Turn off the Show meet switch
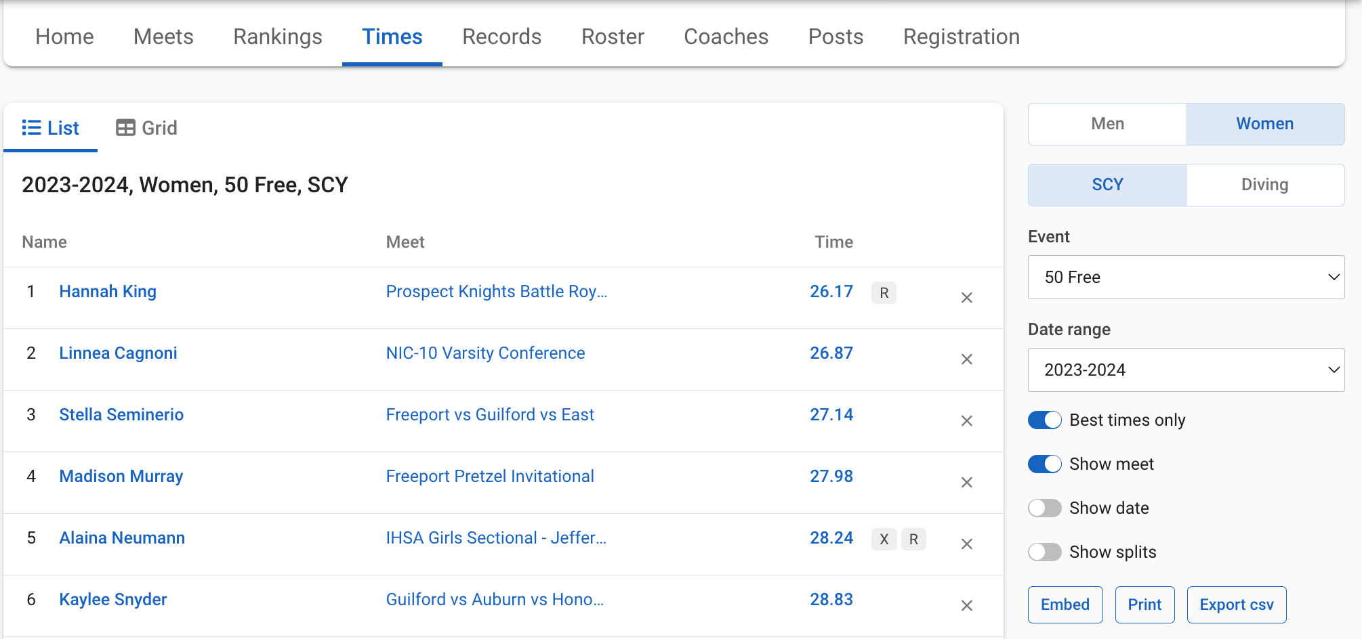The height and width of the screenshot is (639, 1362). coord(1044,464)
